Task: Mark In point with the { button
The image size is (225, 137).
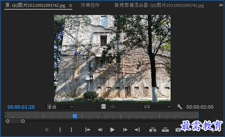Action: click(60, 130)
